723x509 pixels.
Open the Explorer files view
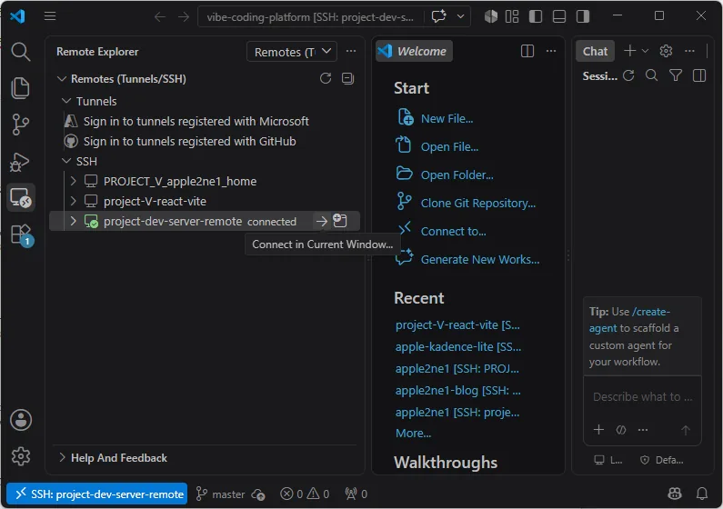(x=21, y=88)
